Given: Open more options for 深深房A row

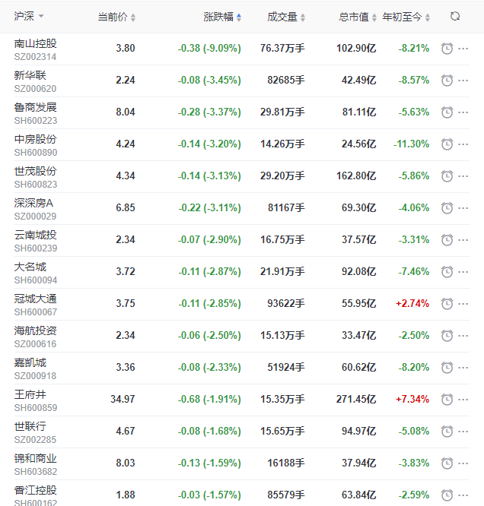Looking at the screenshot, I should (x=463, y=208).
